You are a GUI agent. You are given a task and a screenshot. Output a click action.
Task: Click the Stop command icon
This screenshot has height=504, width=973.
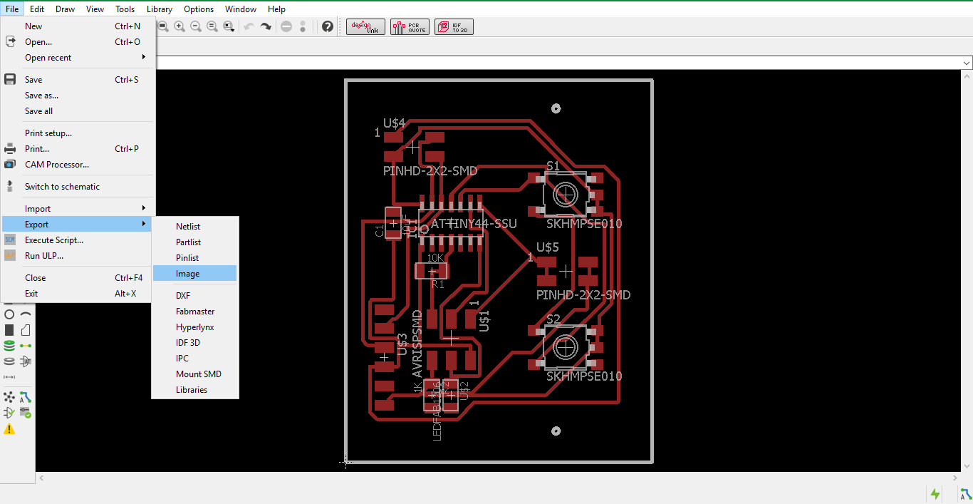pyautogui.click(x=286, y=26)
